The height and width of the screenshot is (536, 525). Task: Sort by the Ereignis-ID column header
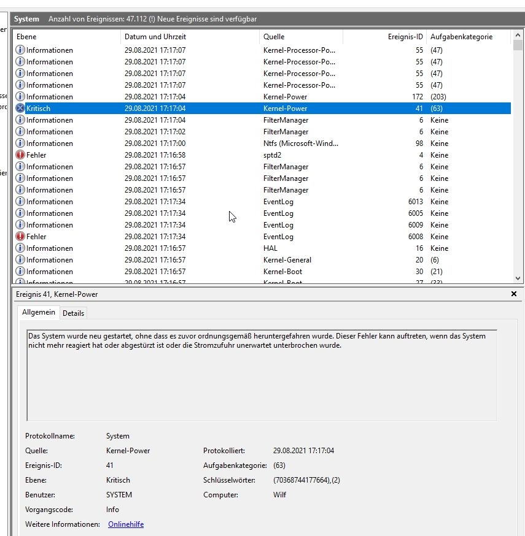coord(384,37)
